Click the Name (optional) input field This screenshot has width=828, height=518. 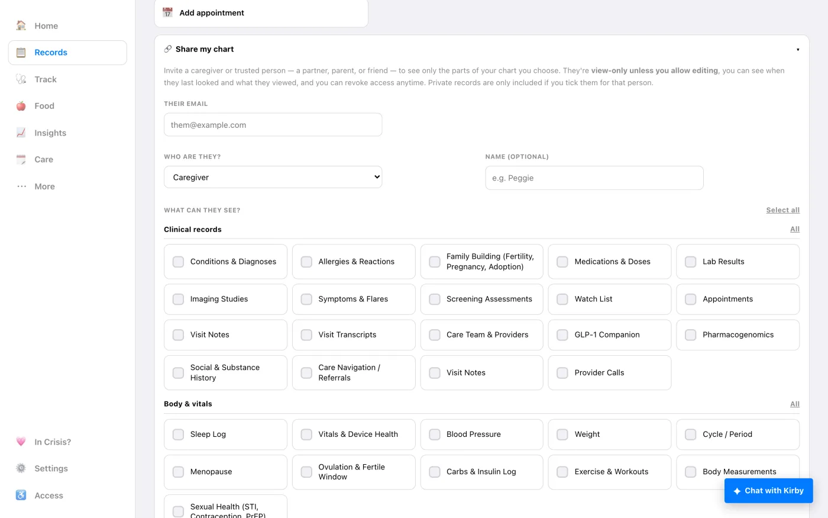[594, 178]
